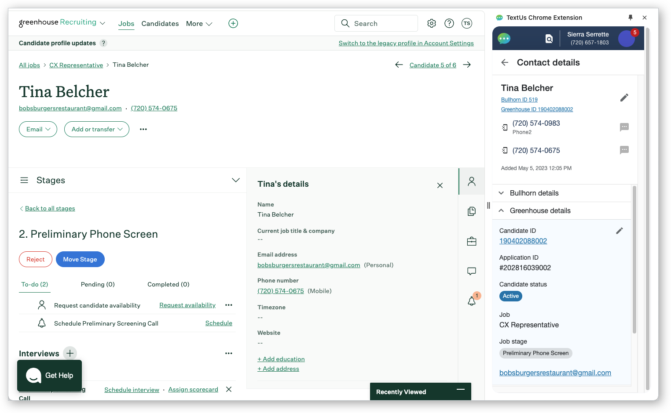Edit Tina Belcher contact pencil icon
The width and height of the screenshot is (671, 413).
[624, 98]
